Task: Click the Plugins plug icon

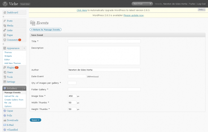Action: [x=5, y=67]
